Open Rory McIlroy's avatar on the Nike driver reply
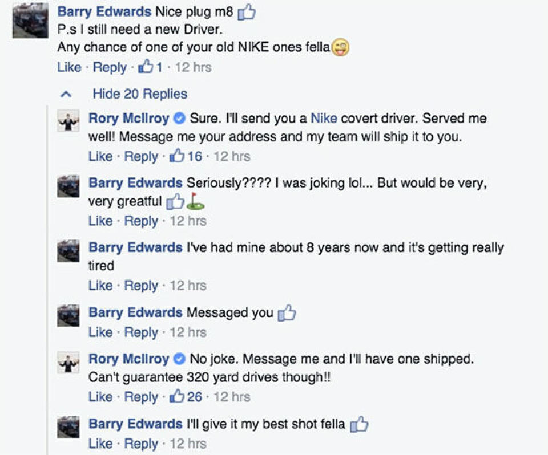The height and width of the screenshot is (455, 548). [x=68, y=121]
